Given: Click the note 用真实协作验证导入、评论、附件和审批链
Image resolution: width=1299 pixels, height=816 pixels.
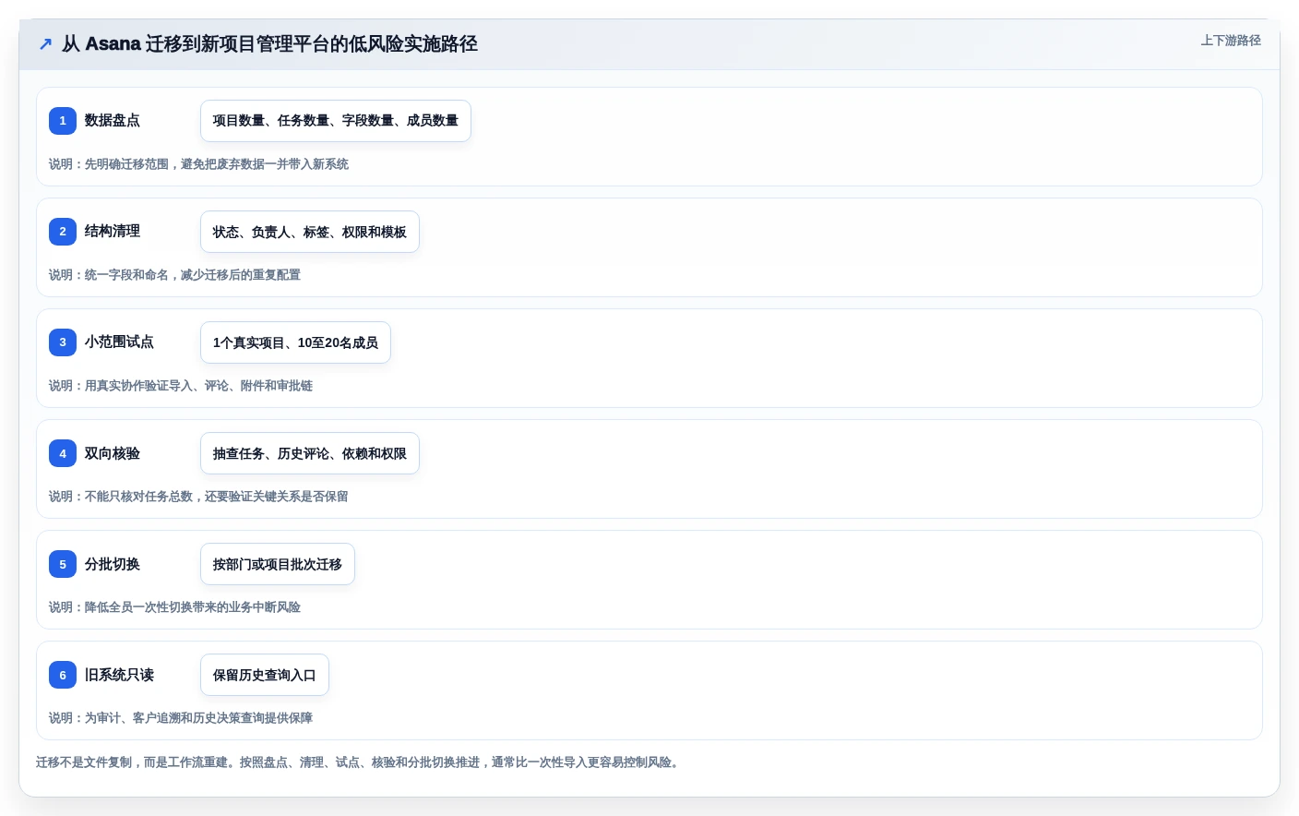Looking at the screenshot, I should click(181, 386).
